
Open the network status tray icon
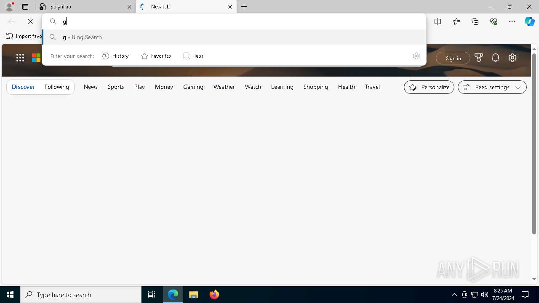475,295
